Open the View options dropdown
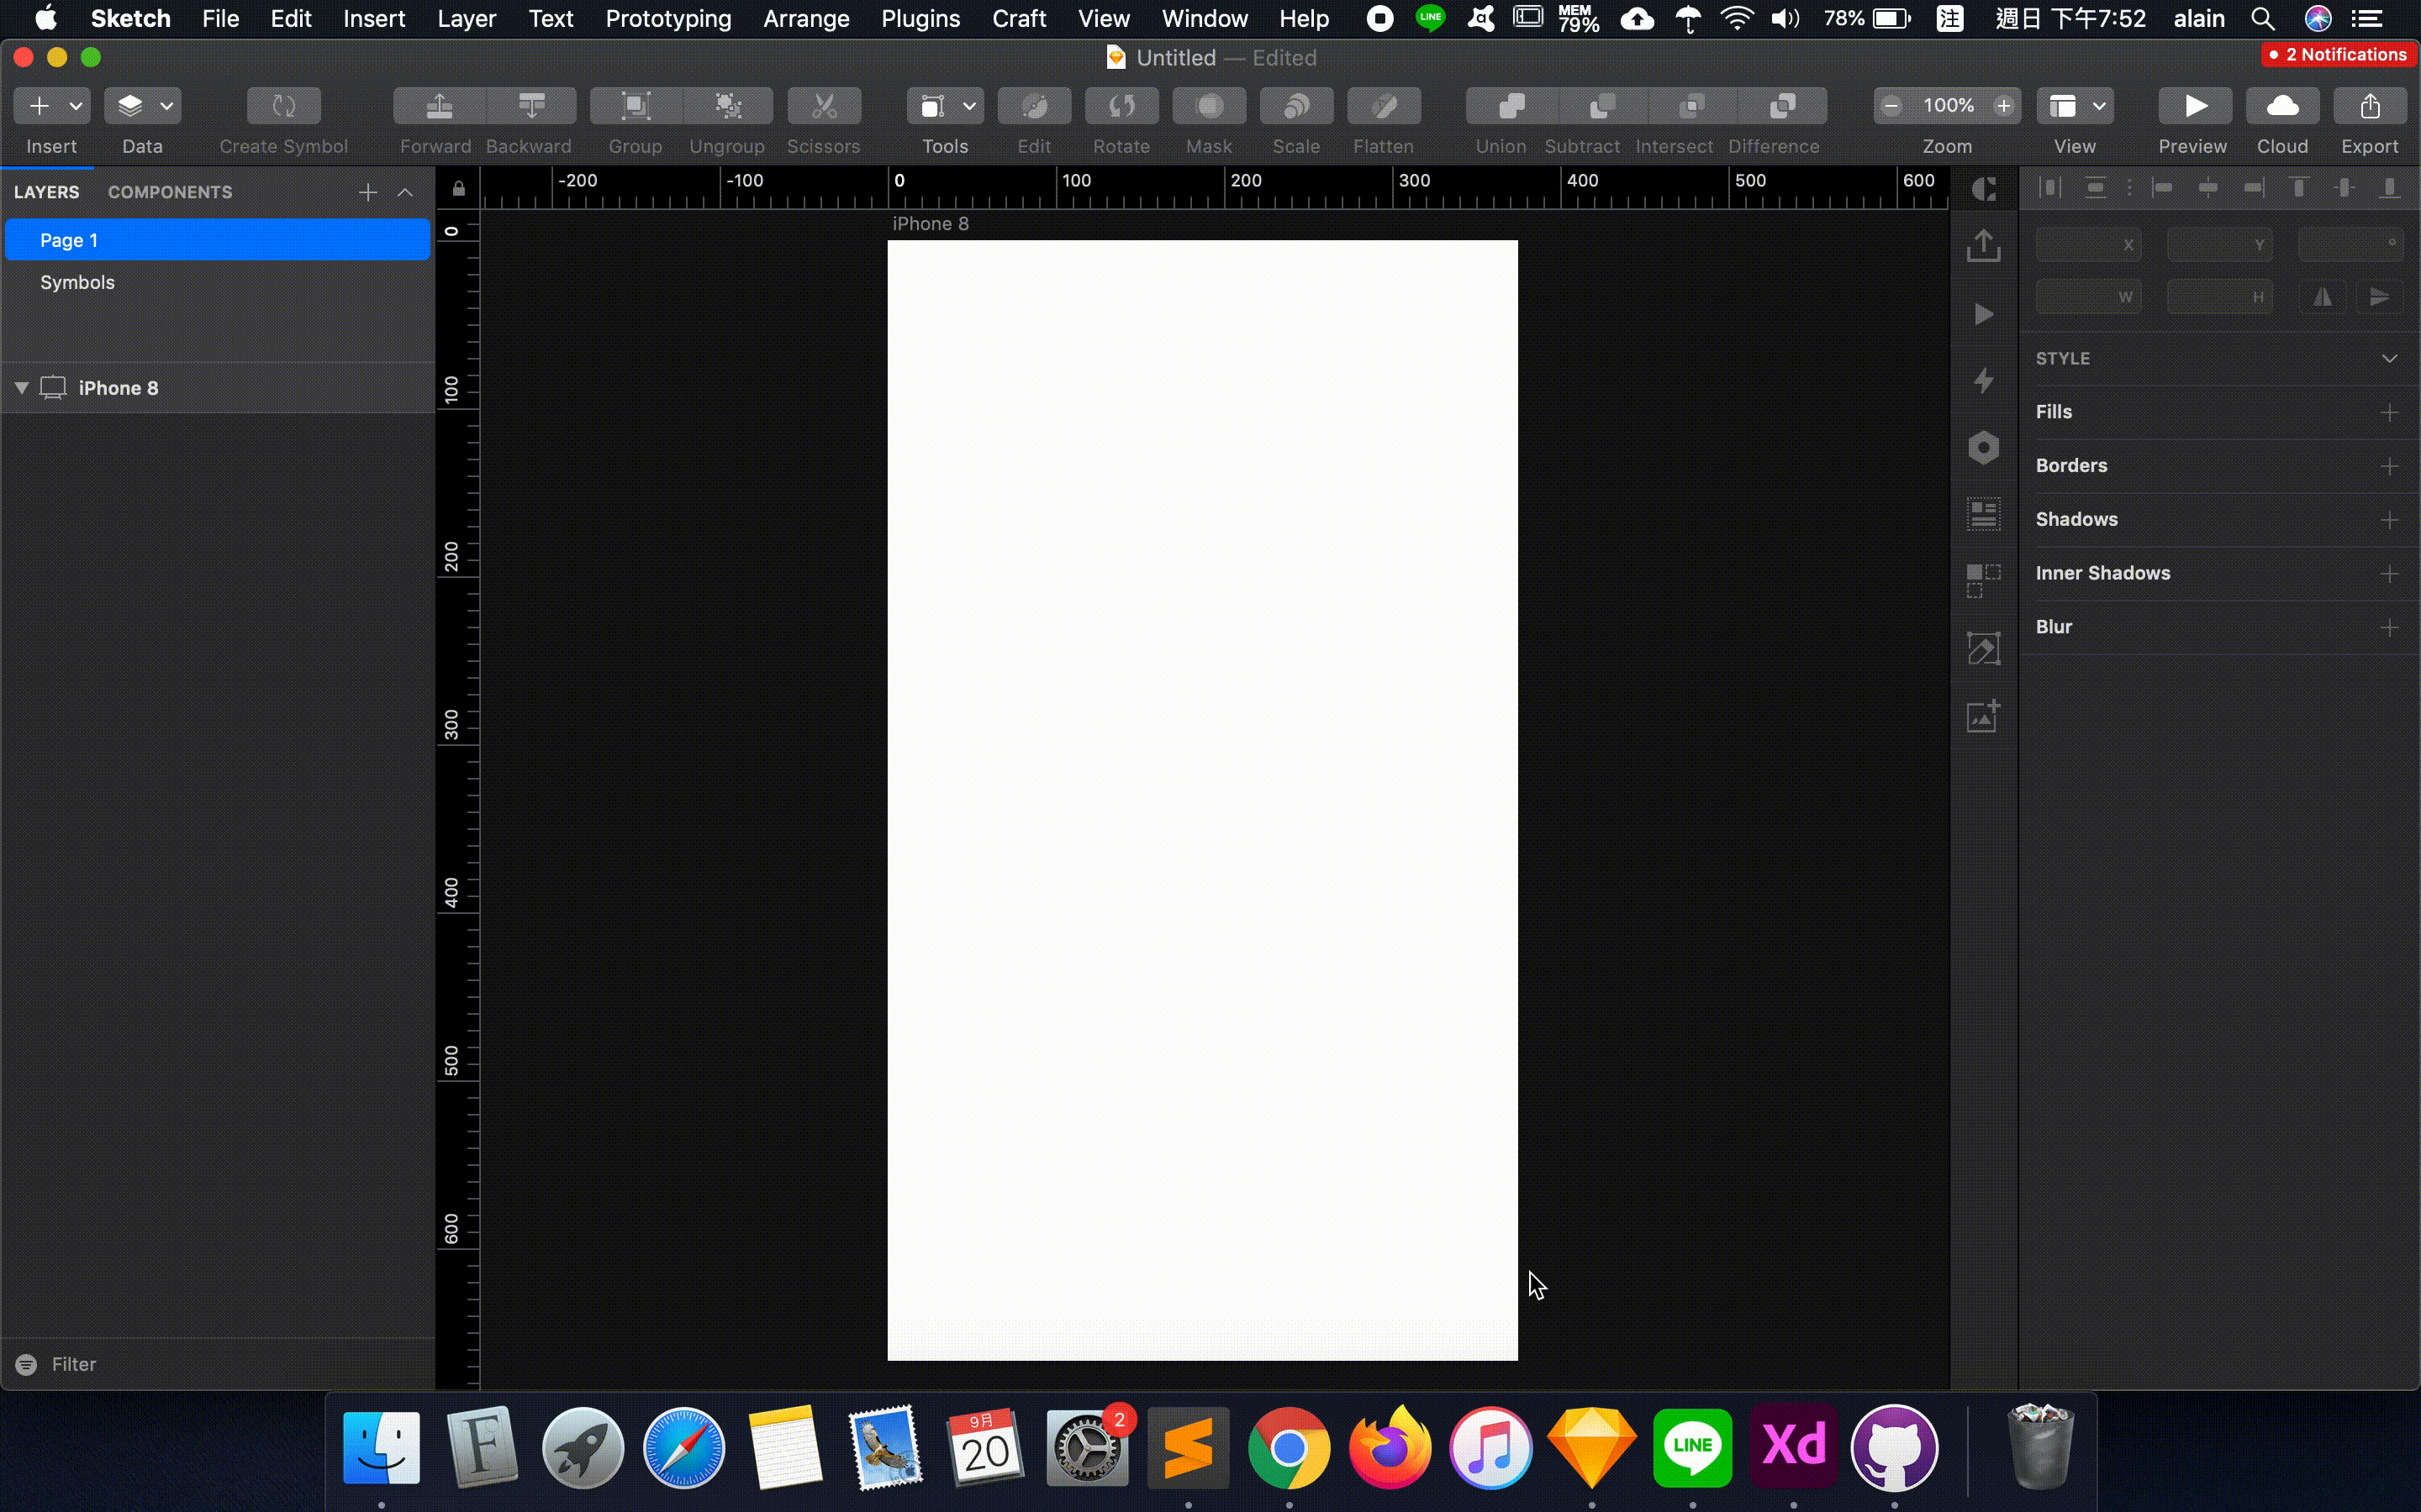 (x=2099, y=106)
